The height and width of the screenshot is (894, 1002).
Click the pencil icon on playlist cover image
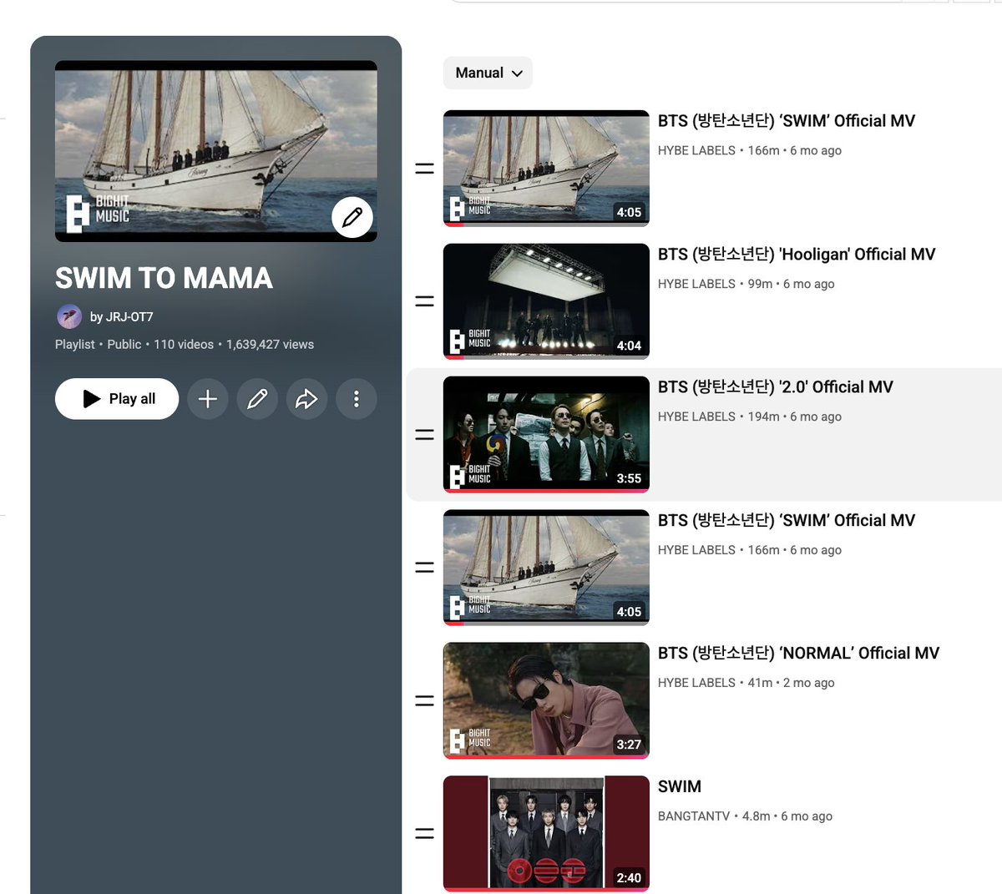point(352,217)
